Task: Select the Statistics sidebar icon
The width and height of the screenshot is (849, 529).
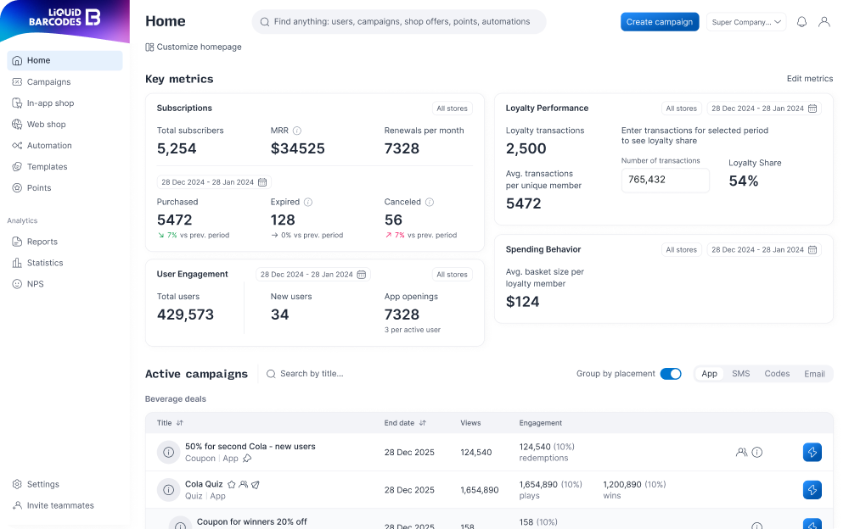Action: pyautogui.click(x=17, y=262)
